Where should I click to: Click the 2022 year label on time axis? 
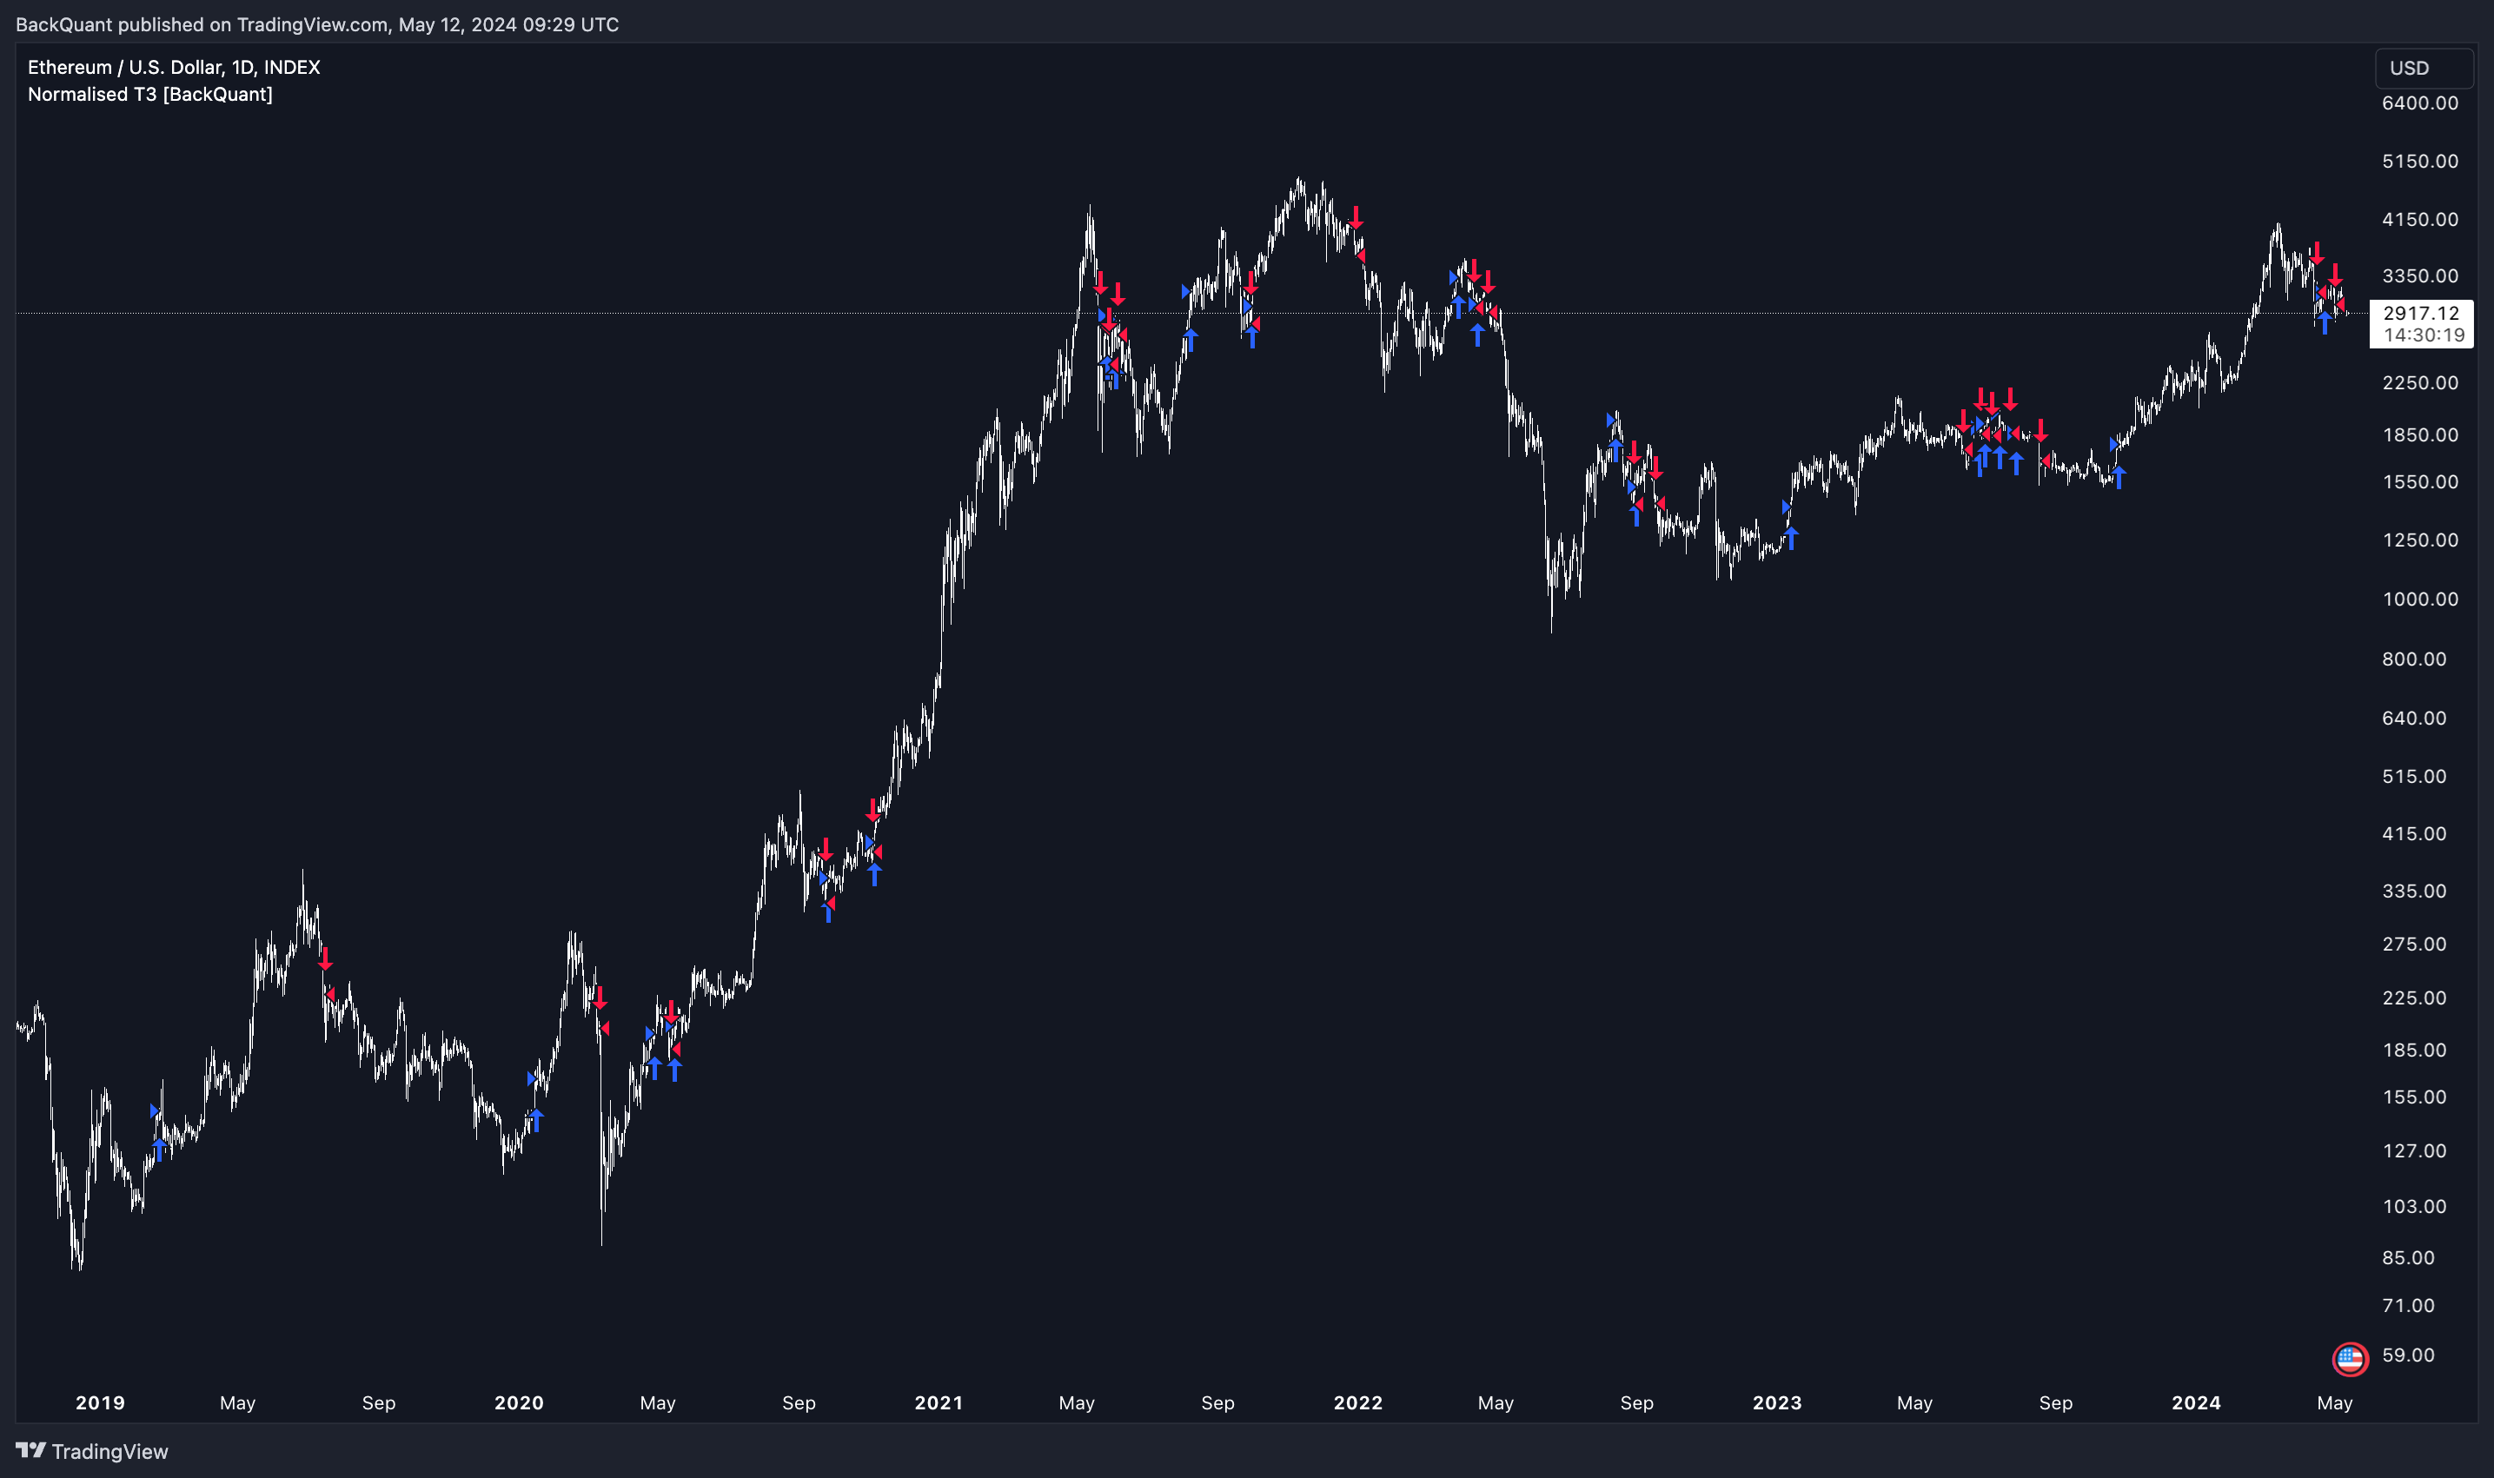pyautogui.click(x=1357, y=1402)
